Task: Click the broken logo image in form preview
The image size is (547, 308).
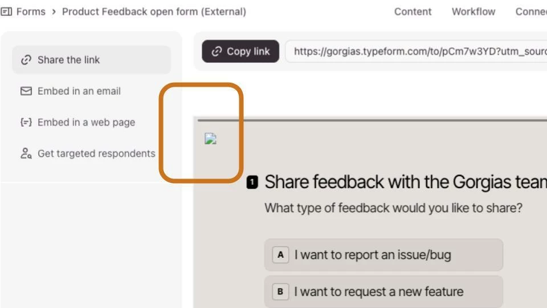Action: (210, 139)
